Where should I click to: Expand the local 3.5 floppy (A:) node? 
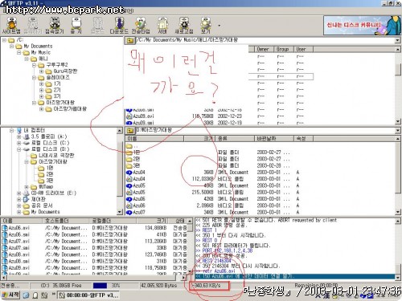coord(18,136)
